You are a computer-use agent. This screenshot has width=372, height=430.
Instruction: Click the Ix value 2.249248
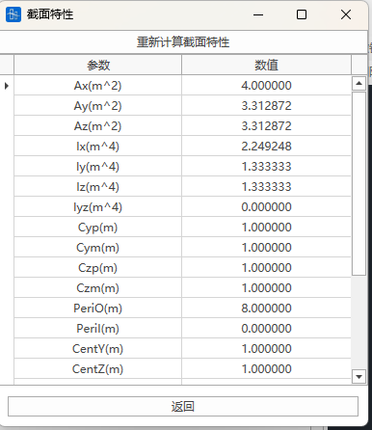[x=266, y=147]
